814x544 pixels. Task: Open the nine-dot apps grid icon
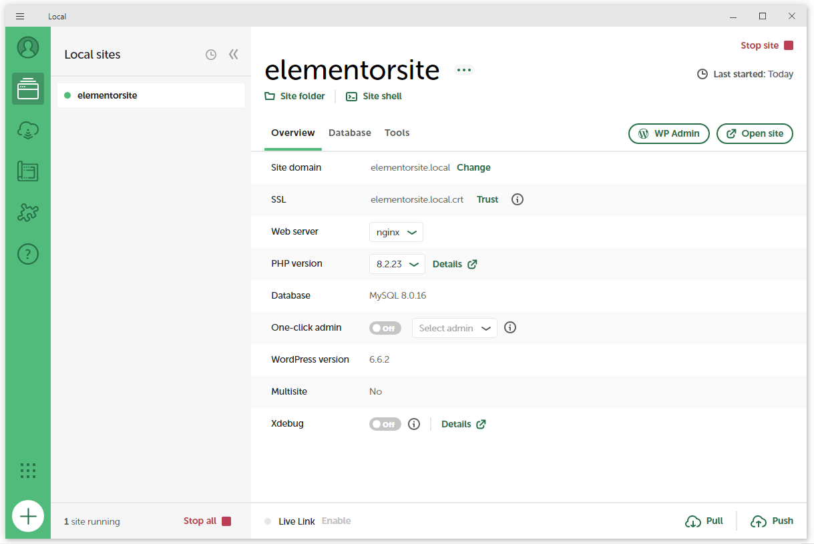[x=28, y=471]
